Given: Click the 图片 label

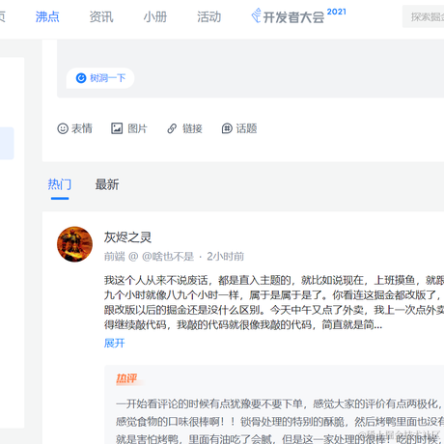Looking at the screenshot, I should [x=137, y=128].
